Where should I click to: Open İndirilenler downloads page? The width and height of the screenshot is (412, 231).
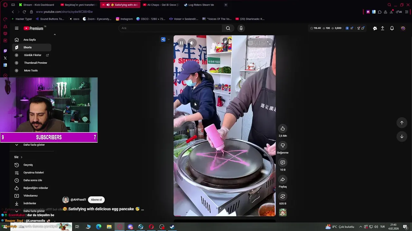point(32,203)
